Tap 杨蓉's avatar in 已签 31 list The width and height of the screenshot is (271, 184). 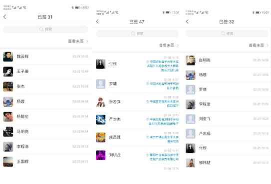pyautogui.click(x=8, y=101)
